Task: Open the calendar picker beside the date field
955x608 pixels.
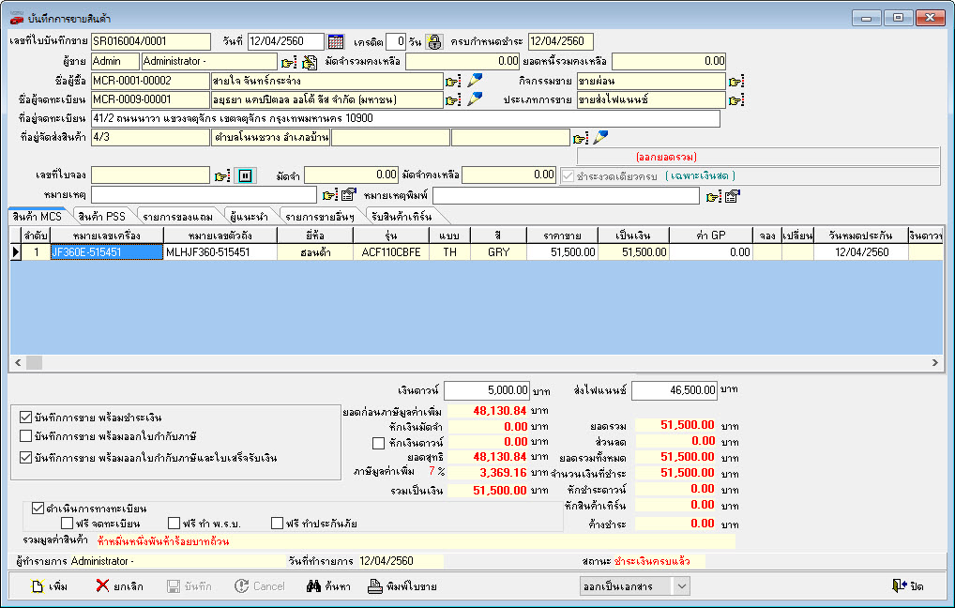Action: (x=336, y=41)
